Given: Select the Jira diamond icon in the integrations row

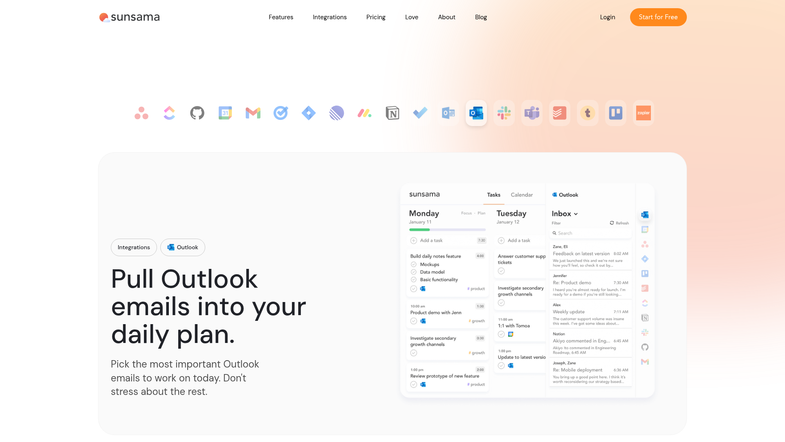Looking at the screenshot, I should click(x=309, y=113).
